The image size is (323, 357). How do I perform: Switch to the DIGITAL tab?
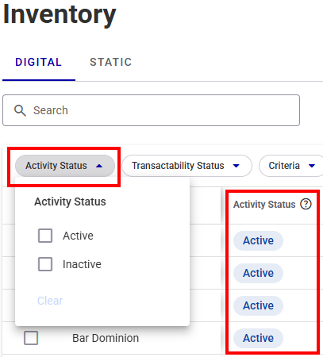pyautogui.click(x=39, y=63)
